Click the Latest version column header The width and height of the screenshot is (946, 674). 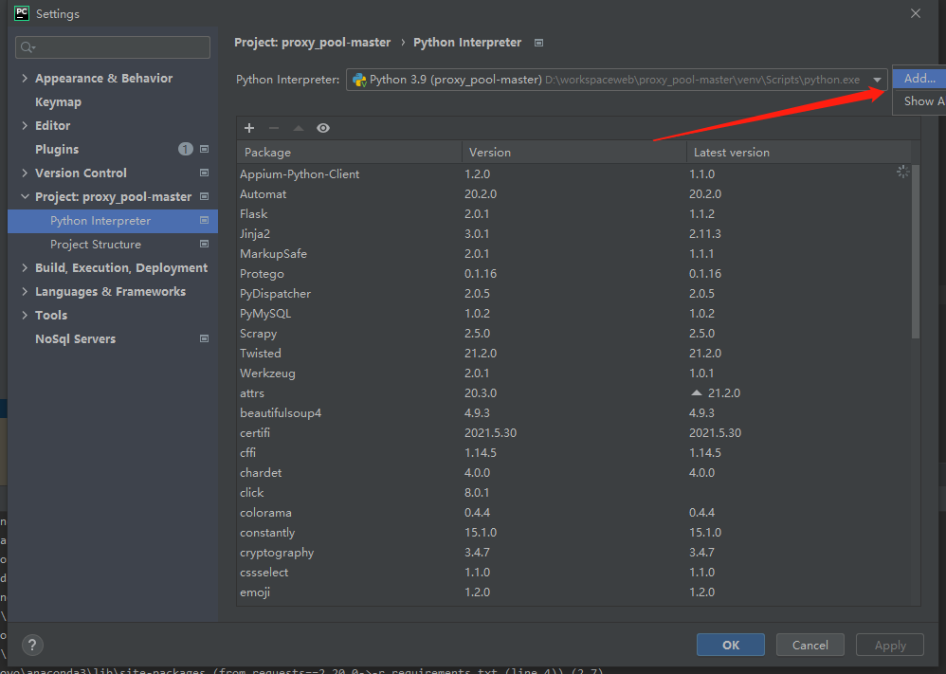click(x=799, y=152)
